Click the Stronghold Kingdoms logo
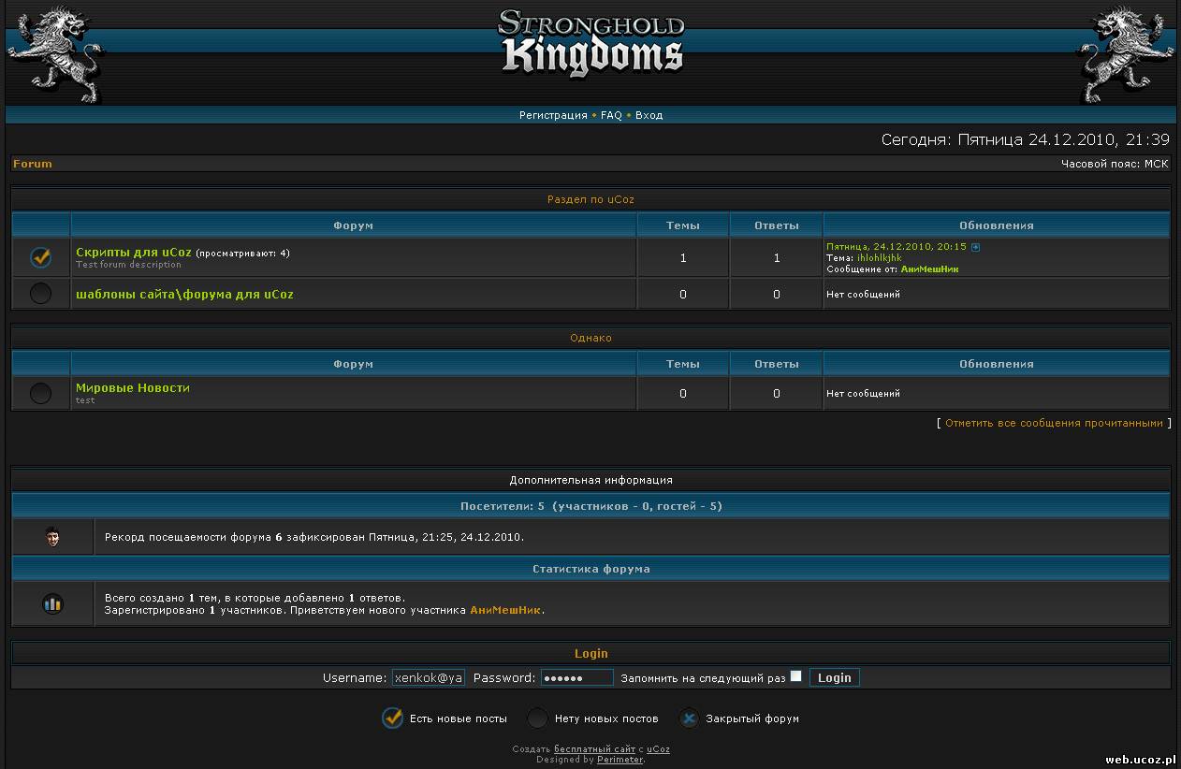1181x769 pixels. pos(590,43)
